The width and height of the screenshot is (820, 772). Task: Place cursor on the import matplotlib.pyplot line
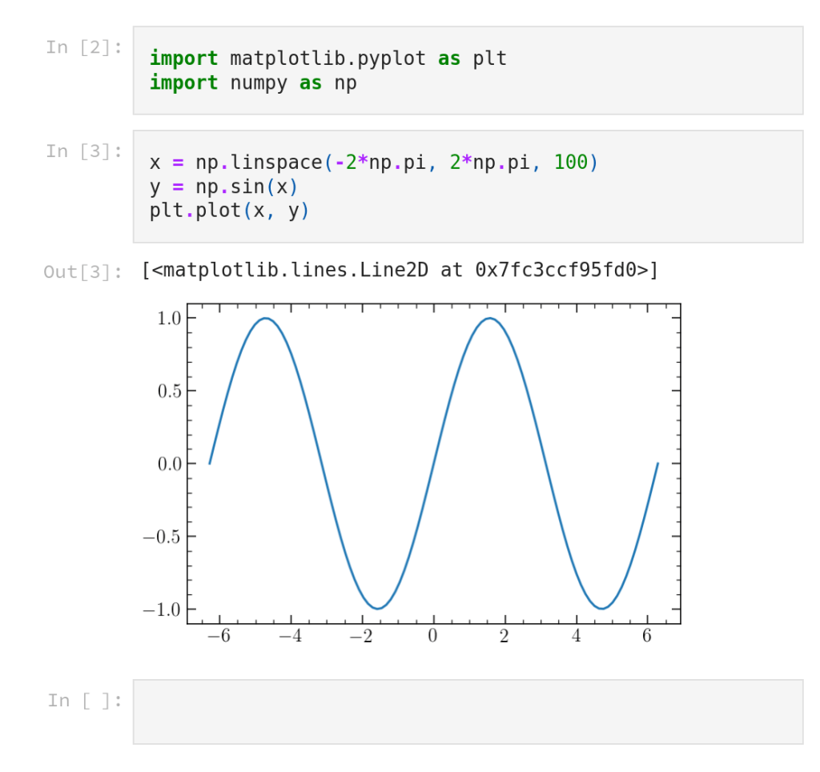coord(328,58)
